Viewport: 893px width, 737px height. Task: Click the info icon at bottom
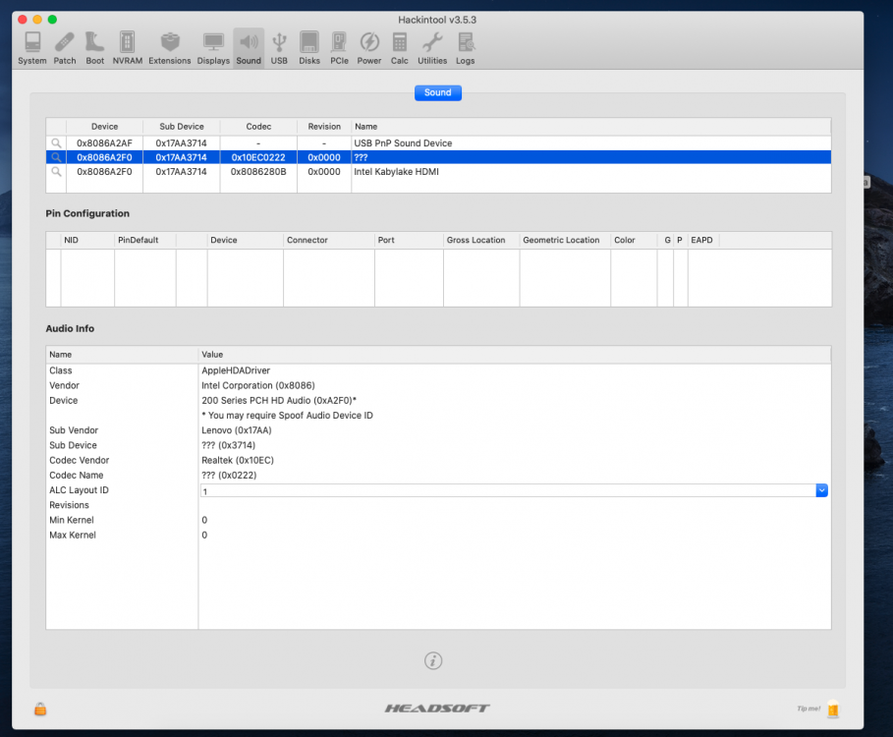[x=433, y=660]
